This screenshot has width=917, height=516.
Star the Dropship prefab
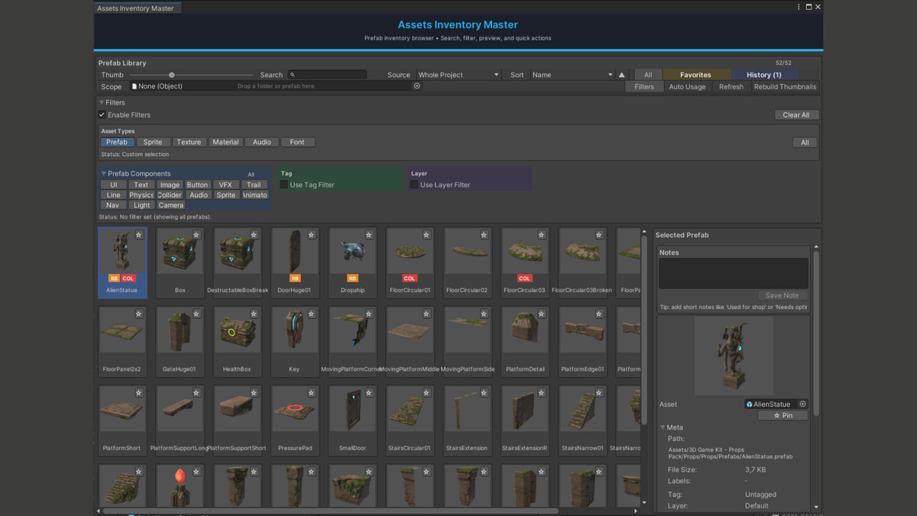point(369,235)
